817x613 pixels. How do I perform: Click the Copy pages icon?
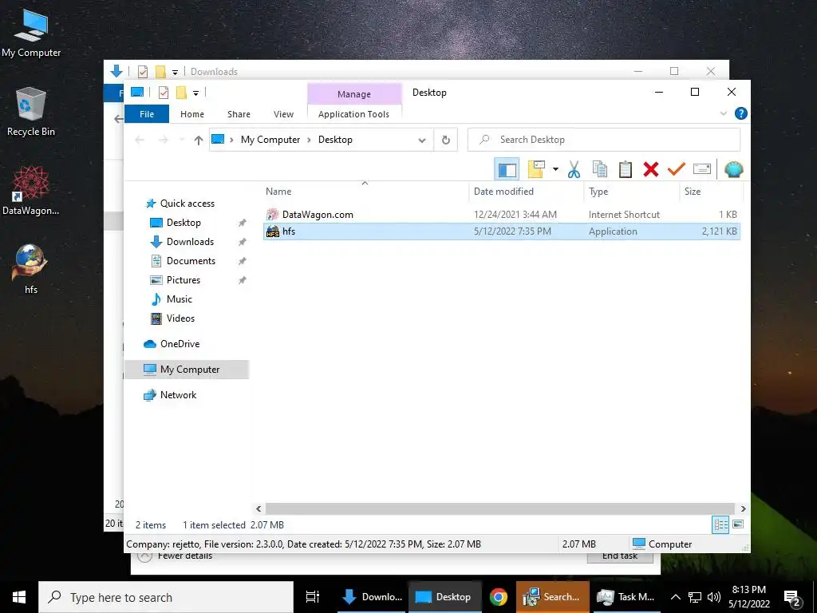(600, 169)
